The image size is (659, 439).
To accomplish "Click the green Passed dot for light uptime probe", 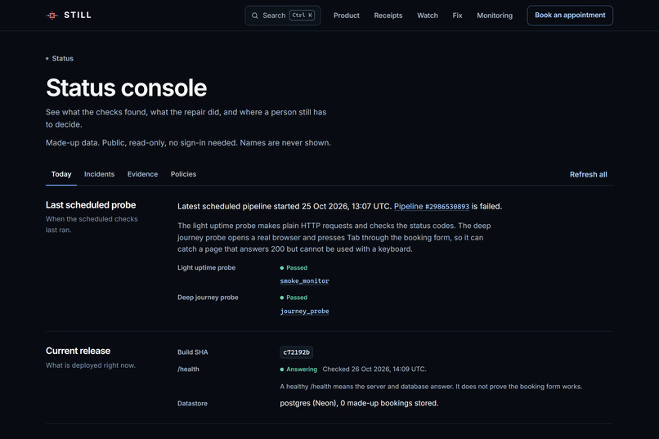I will coord(282,268).
